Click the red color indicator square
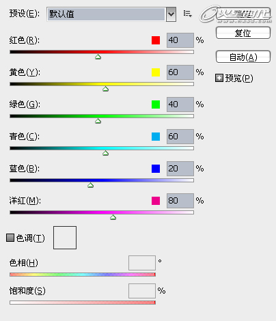This screenshot has height=321, width=276. tap(156, 40)
